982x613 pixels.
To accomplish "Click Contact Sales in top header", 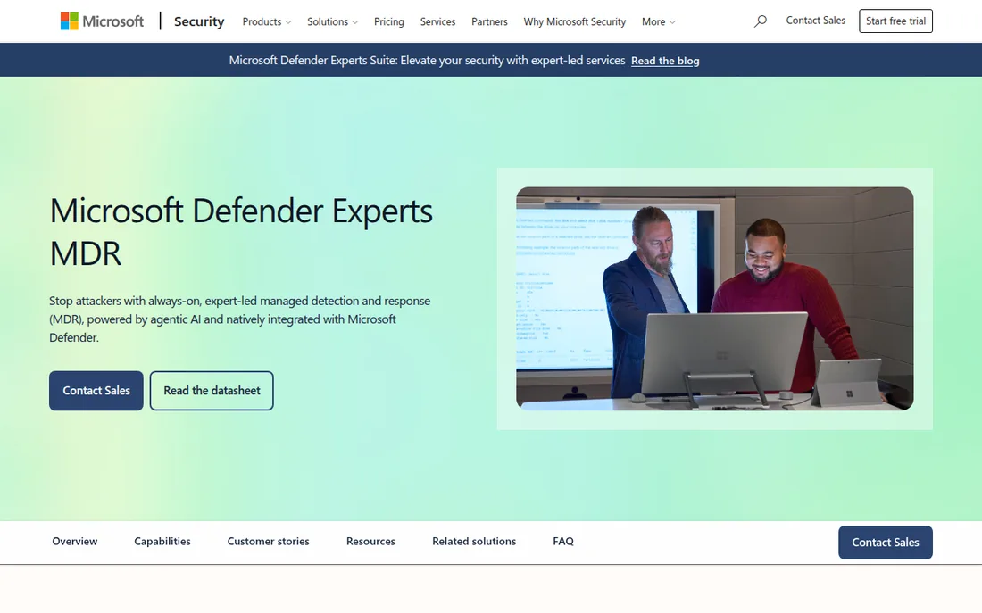I will (815, 21).
